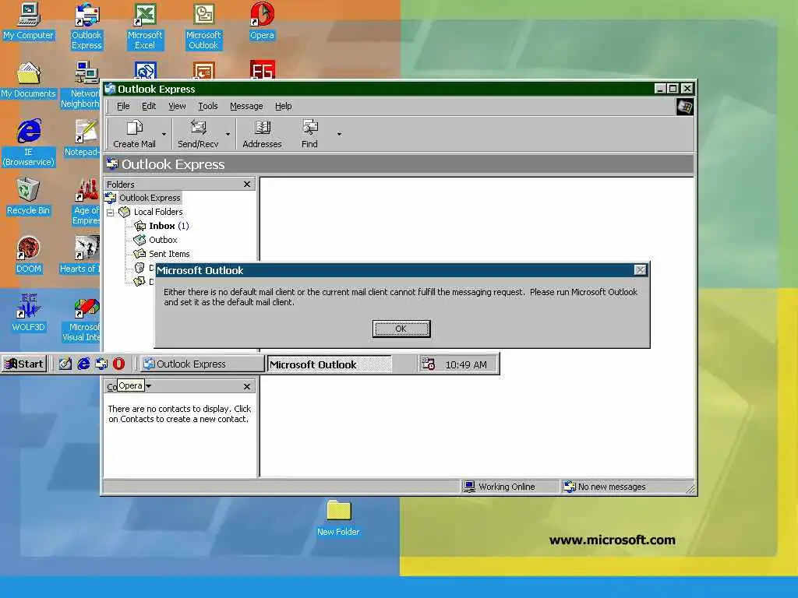Launch Outlook Express from quick launch
Image resolution: width=798 pixels, height=598 pixels.
point(101,364)
